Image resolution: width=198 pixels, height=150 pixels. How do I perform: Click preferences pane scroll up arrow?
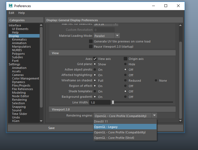click(181, 25)
